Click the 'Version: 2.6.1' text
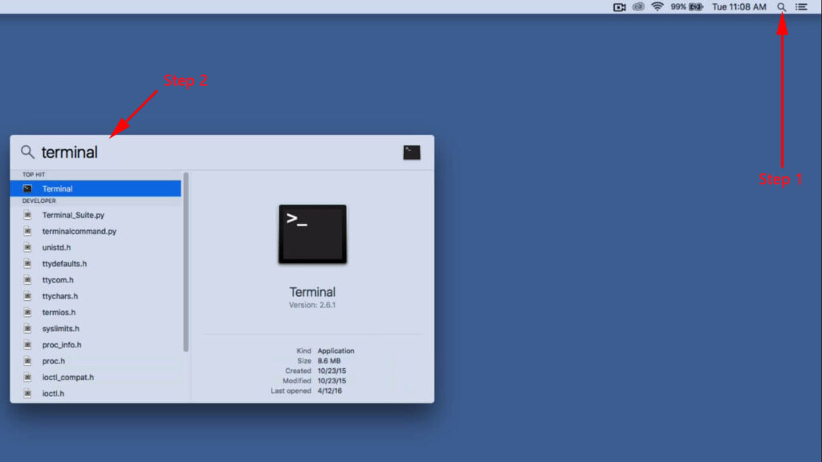This screenshot has height=462, width=822. pos(312,305)
